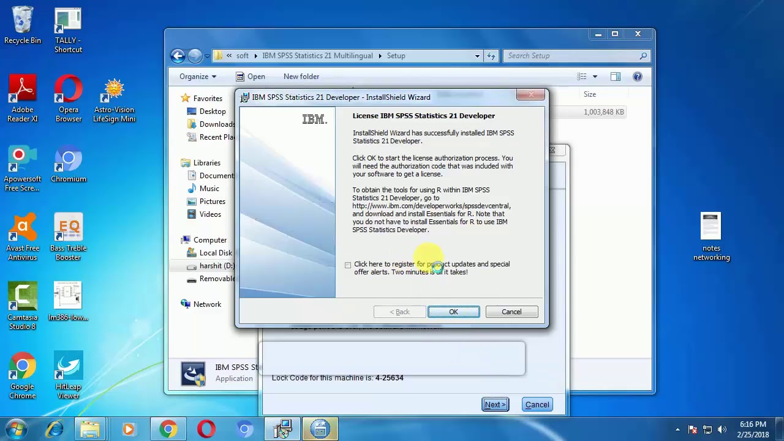Open the media player taskbar icon
784x441 pixels.
coord(129,429)
